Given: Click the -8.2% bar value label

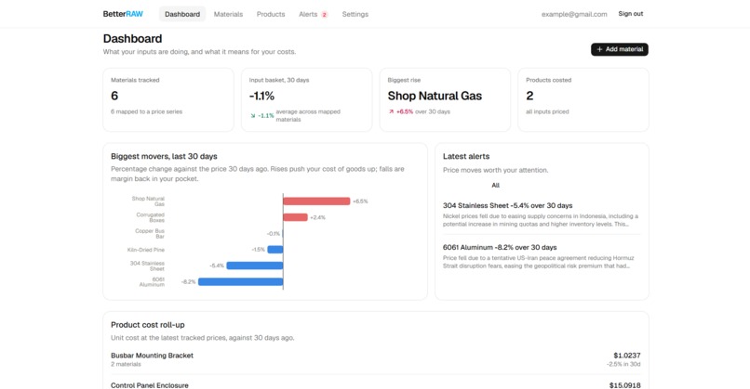Looking at the screenshot, I should pos(189,281).
